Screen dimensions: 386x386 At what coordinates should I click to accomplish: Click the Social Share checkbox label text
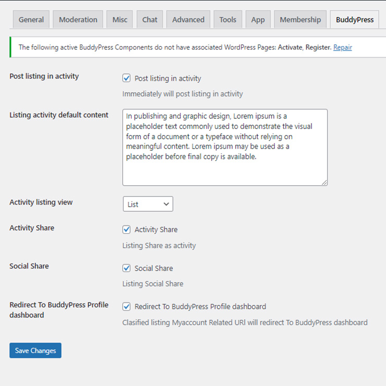(x=153, y=268)
